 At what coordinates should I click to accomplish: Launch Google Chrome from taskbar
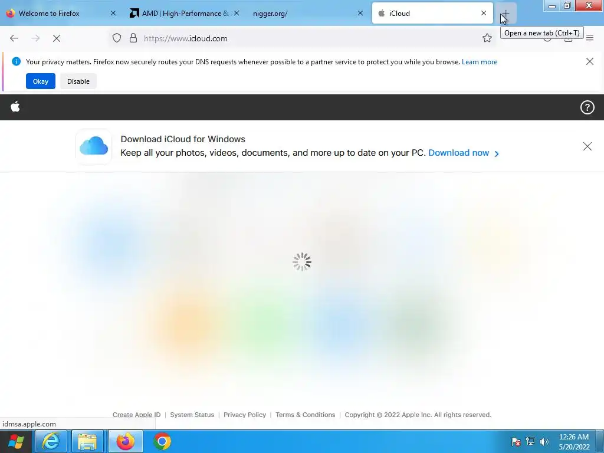pos(162,441)
